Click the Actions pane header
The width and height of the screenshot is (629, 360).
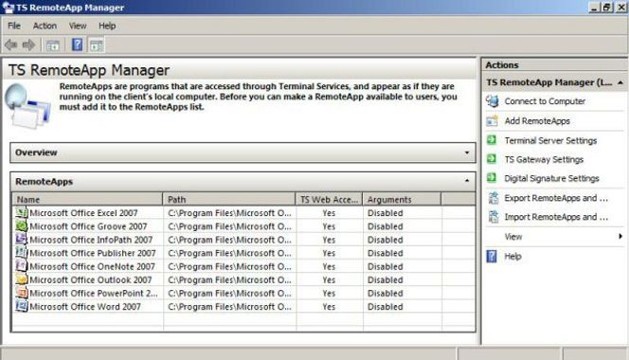pos(554,65)
